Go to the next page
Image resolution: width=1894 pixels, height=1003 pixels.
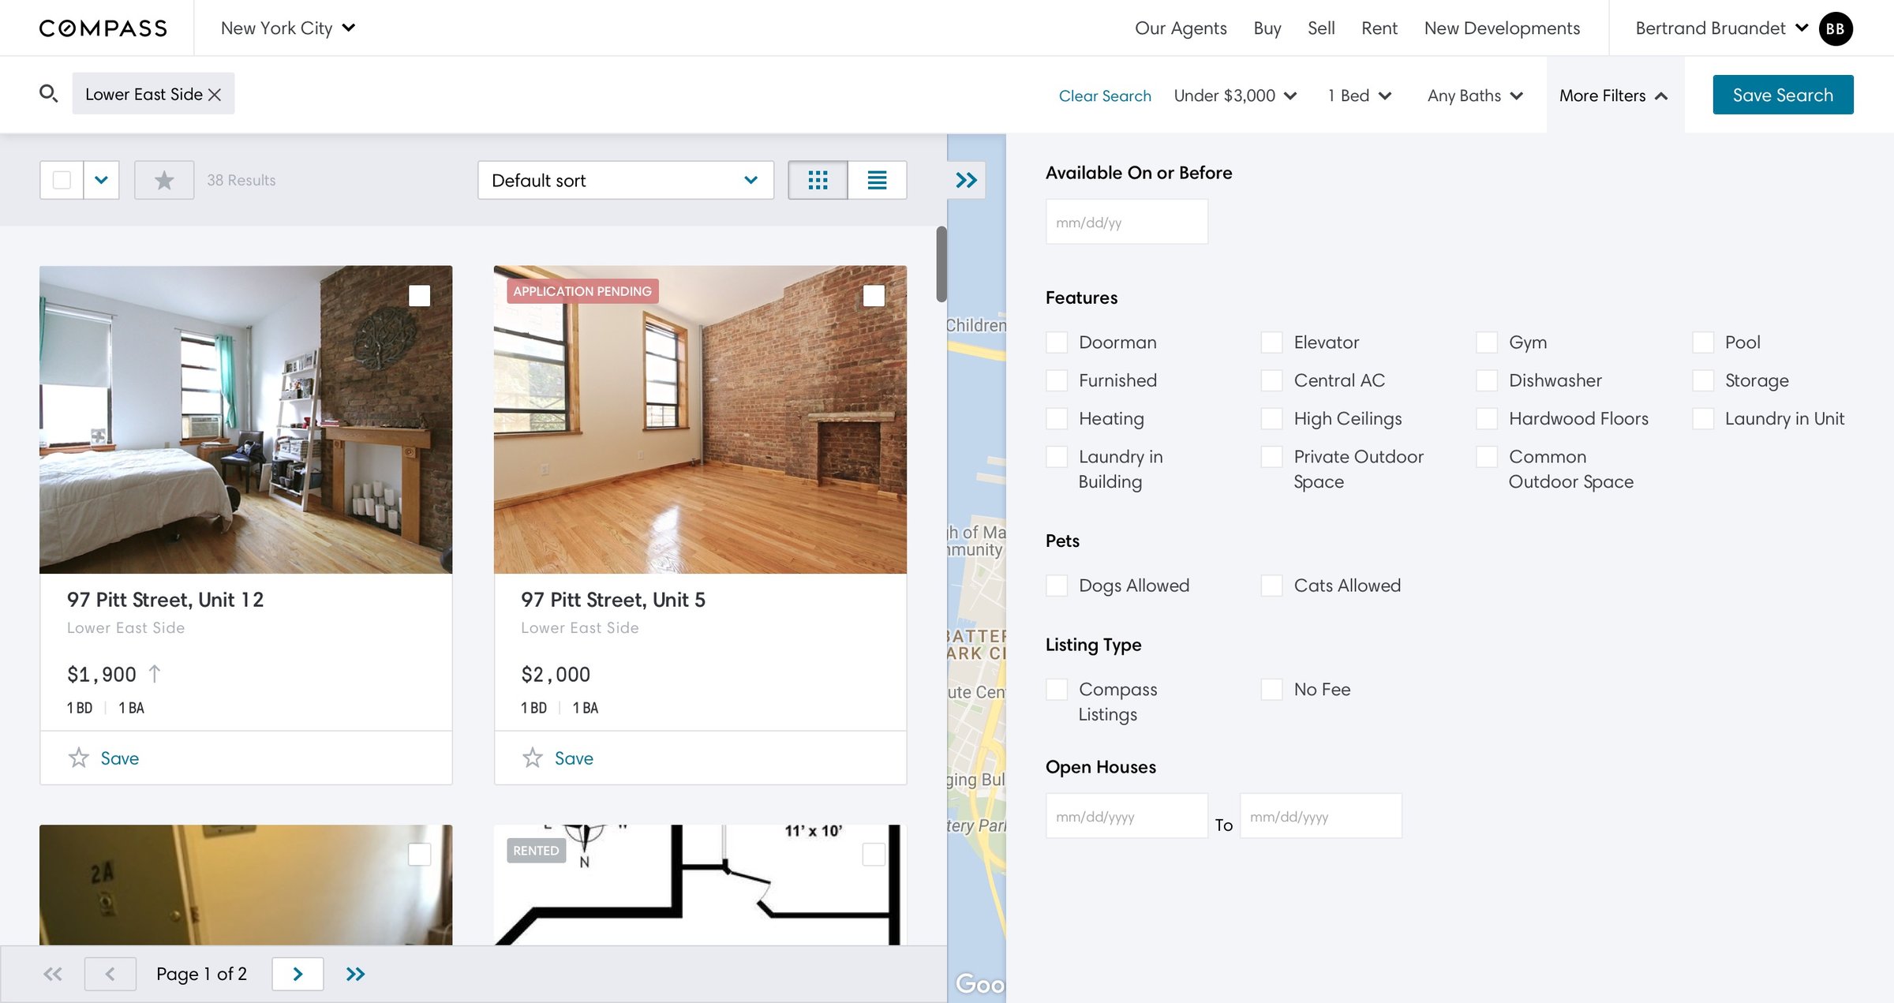tap(298, 974)
